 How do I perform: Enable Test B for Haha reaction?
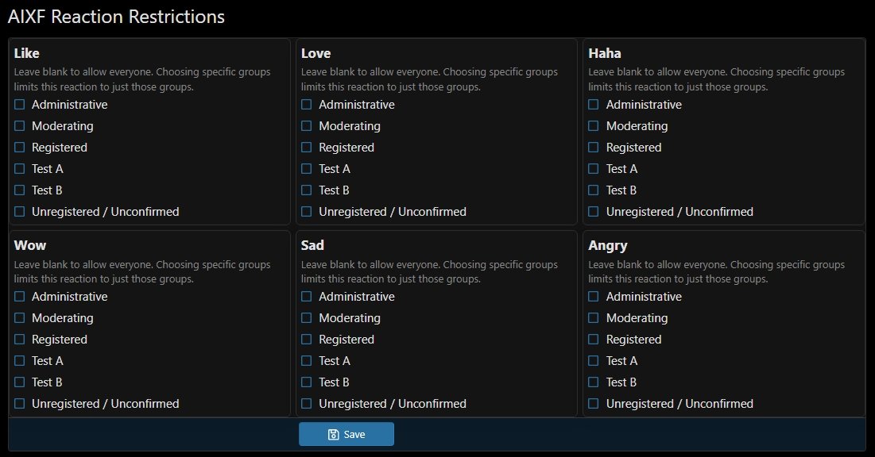click(x=594, y=190)
